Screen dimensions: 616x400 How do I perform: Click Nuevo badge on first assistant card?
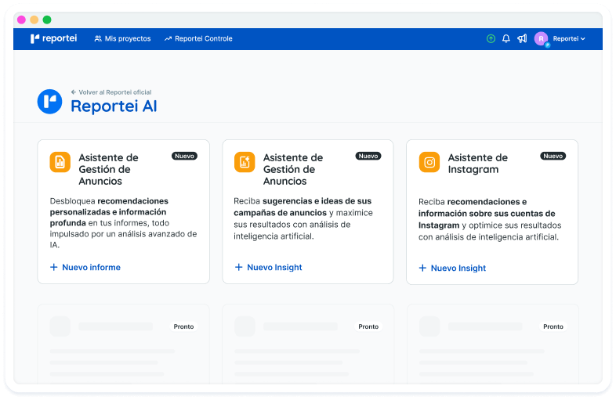pos(184,156)
